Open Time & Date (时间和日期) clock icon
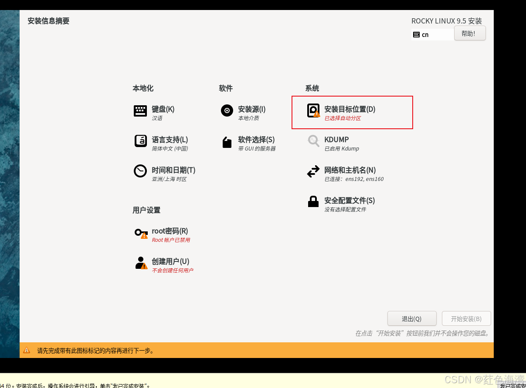This screenshot has height=388, width=526. (140, 171)
